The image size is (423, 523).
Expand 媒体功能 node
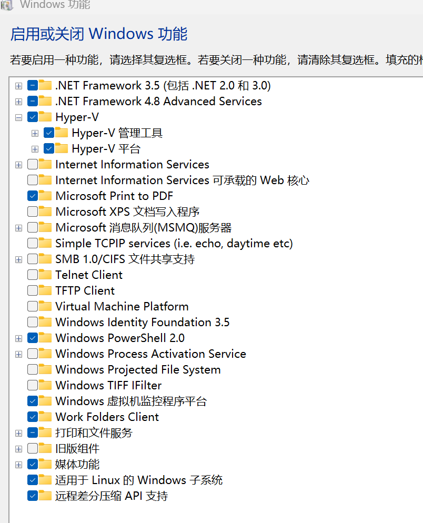19,465
